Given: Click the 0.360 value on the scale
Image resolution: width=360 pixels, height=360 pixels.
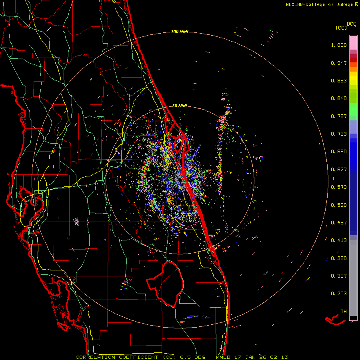Looking at the screenshot, I should 339,258.
